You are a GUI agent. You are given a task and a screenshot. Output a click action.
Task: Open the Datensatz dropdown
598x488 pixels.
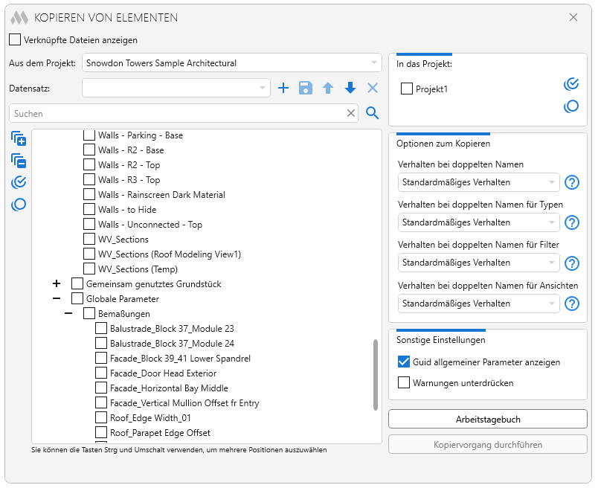(x=176, y=88)
